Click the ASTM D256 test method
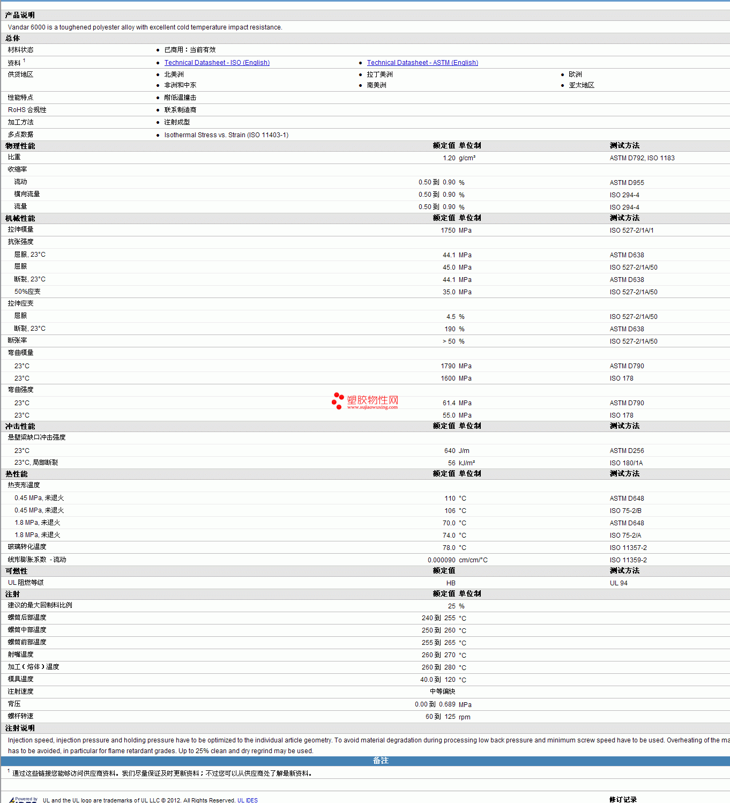This screenshot has height=803, width=730. tap(627, 451)
